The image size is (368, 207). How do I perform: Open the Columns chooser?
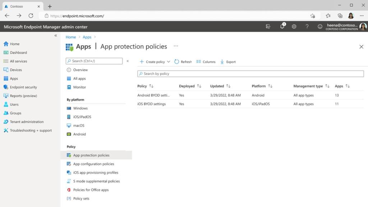[206, 62]
